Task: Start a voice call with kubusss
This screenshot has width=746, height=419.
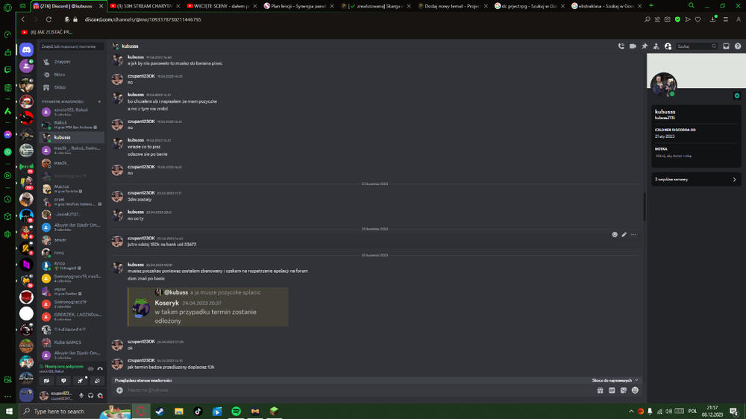Action: [621, 46]
